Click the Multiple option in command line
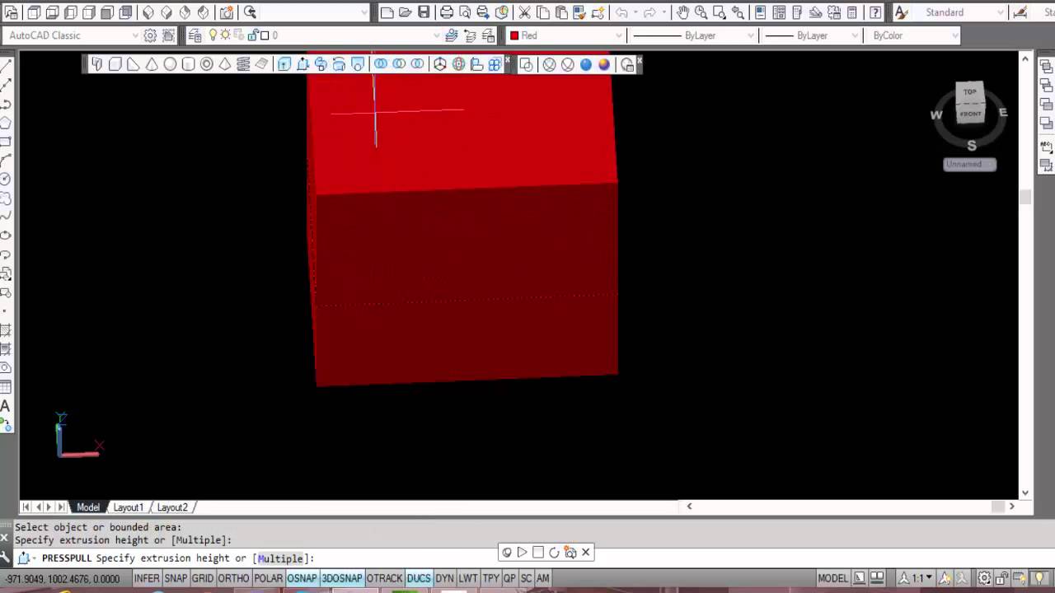The image size is (1055, 593). pos(280,558)
